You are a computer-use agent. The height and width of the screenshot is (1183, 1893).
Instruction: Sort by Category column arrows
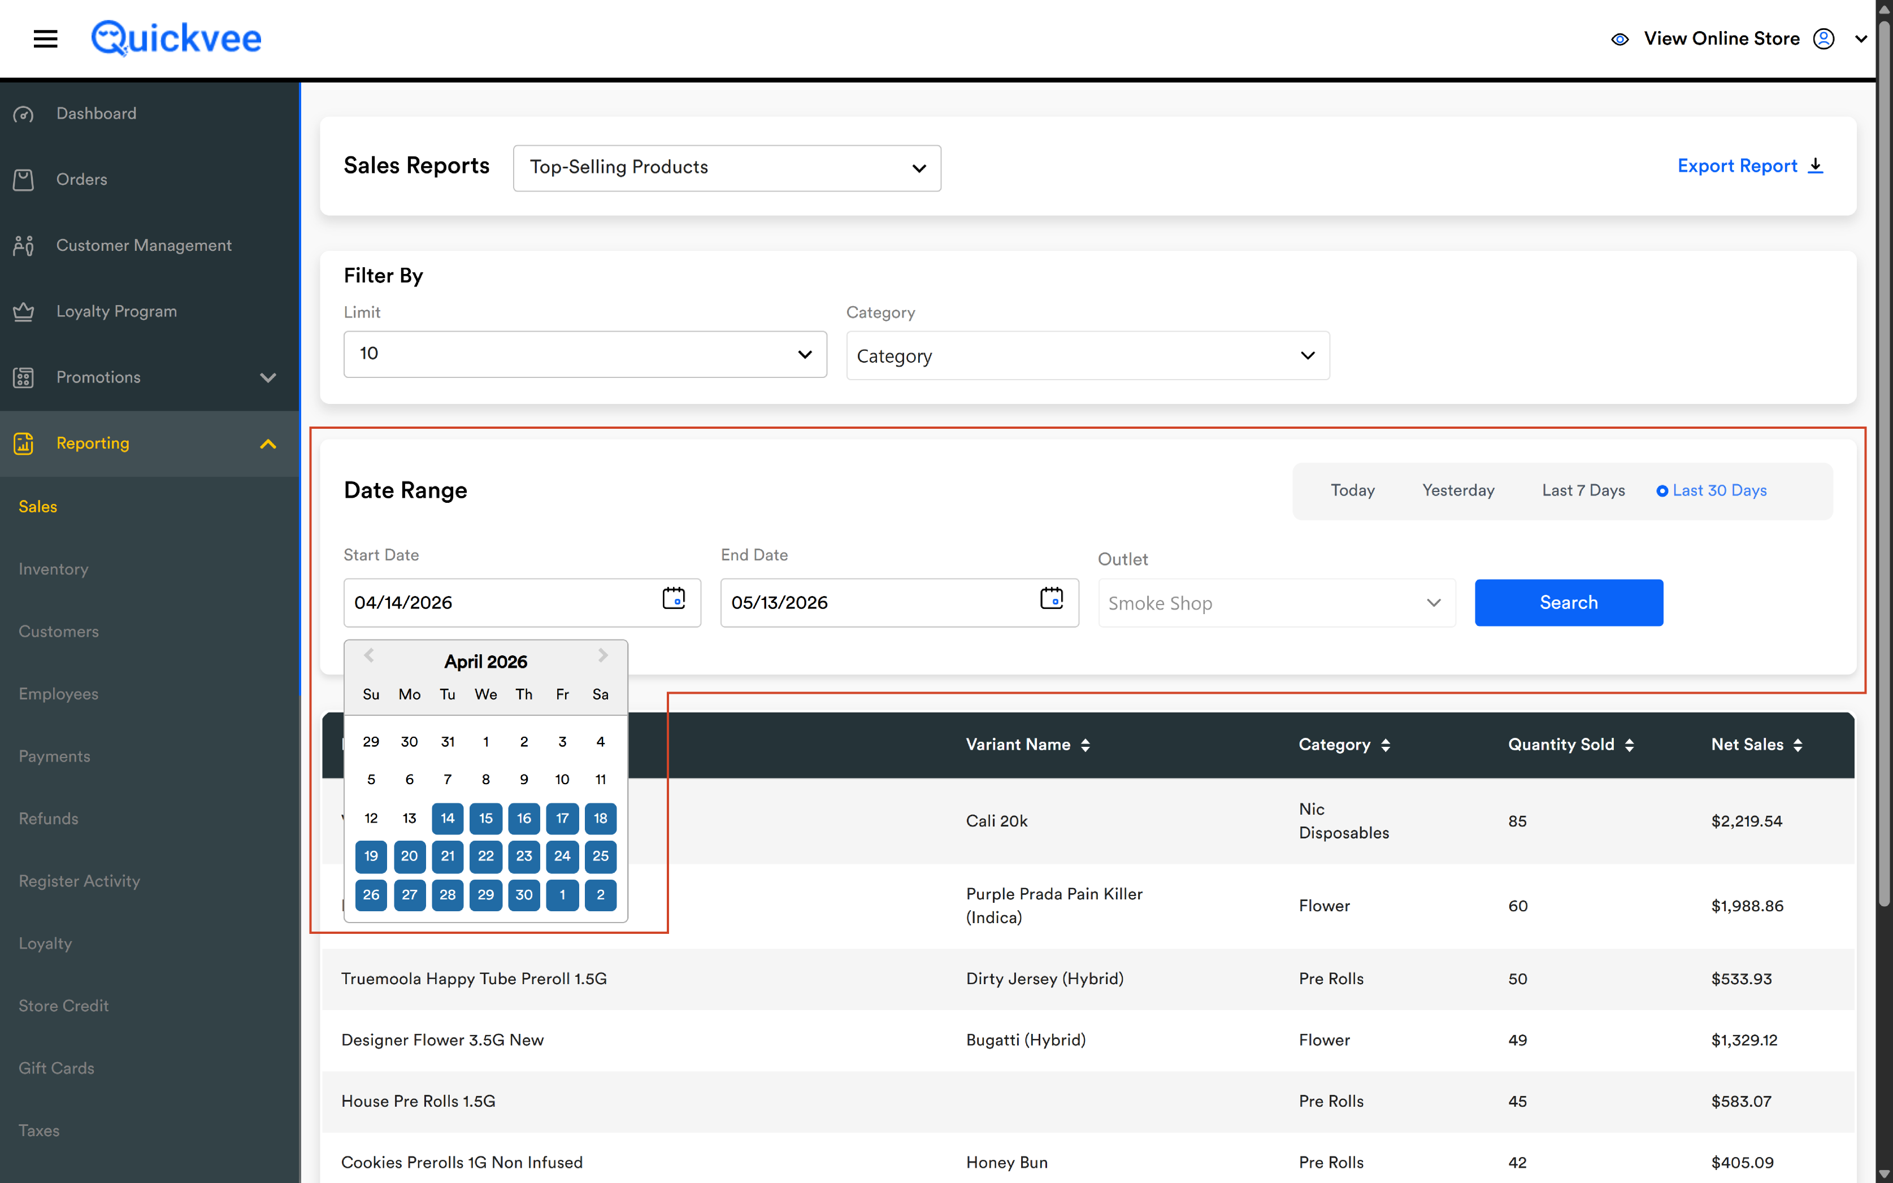1386,745
